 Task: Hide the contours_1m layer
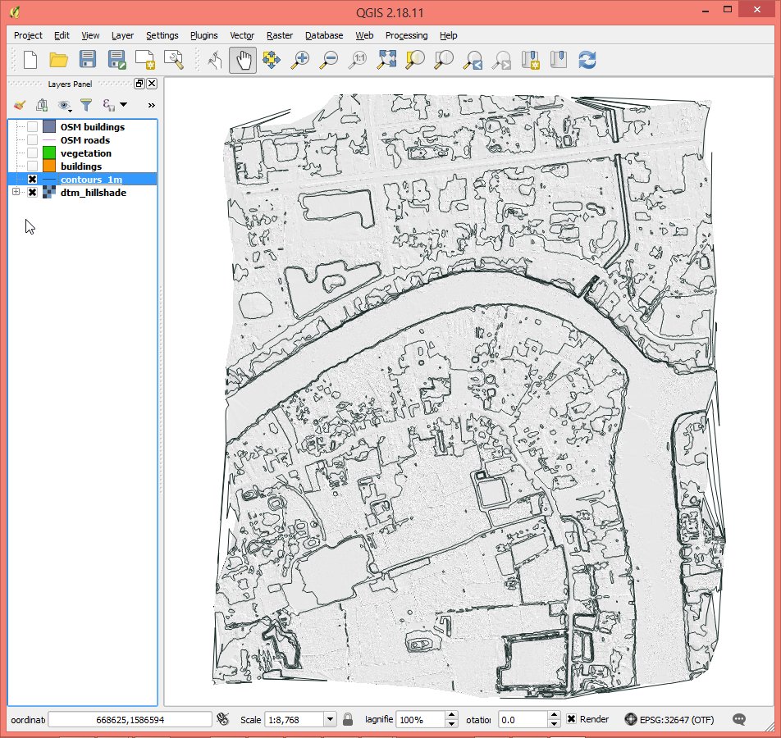coord(32,180)
